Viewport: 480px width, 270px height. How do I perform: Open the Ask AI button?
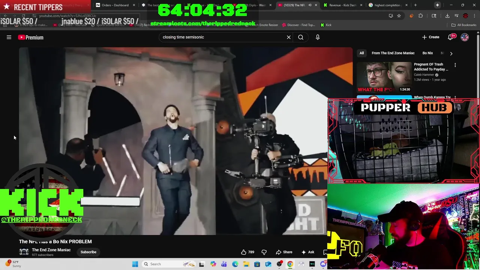308,252
